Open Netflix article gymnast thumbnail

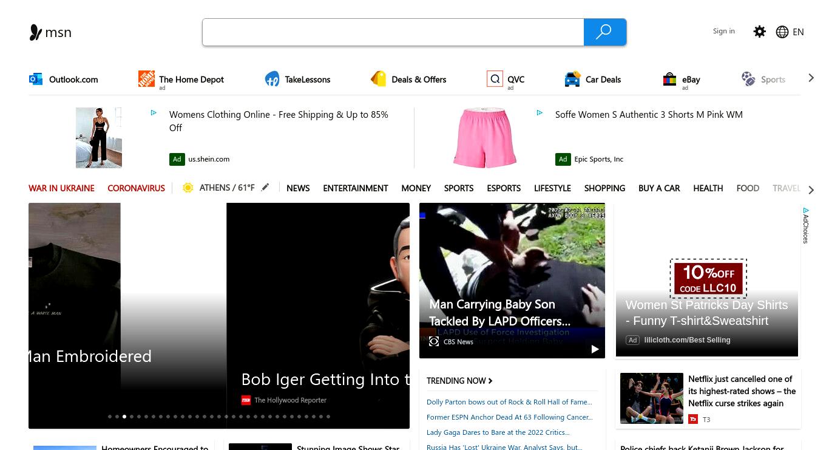(652, 398)
